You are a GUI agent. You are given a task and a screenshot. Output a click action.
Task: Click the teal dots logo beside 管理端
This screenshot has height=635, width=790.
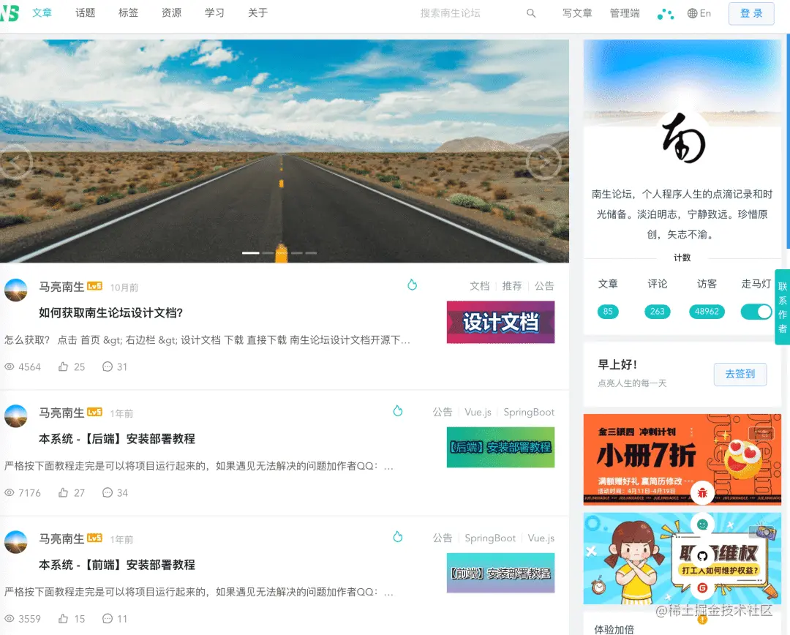point(665,13)
